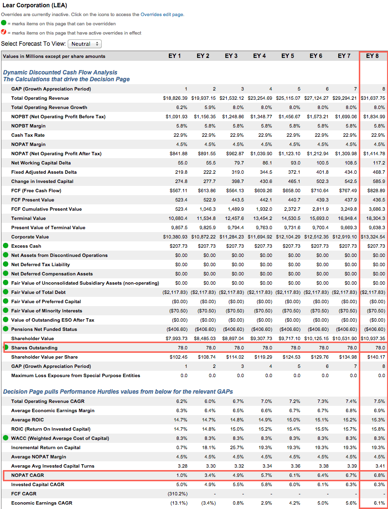Click the Decision Page pulls Performance Hurdles heading
Viewport: 388px width, 509px height.
[x=118, y=392]
